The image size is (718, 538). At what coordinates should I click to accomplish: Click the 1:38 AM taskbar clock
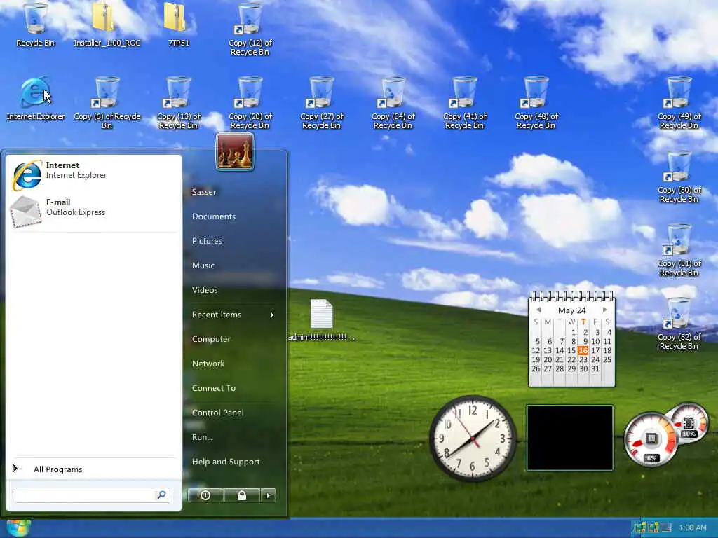coord(692,528)
